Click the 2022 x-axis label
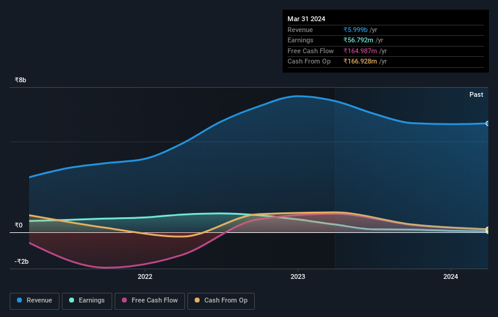The width and height of the screenshot is (498, 317). pos(145,276)
